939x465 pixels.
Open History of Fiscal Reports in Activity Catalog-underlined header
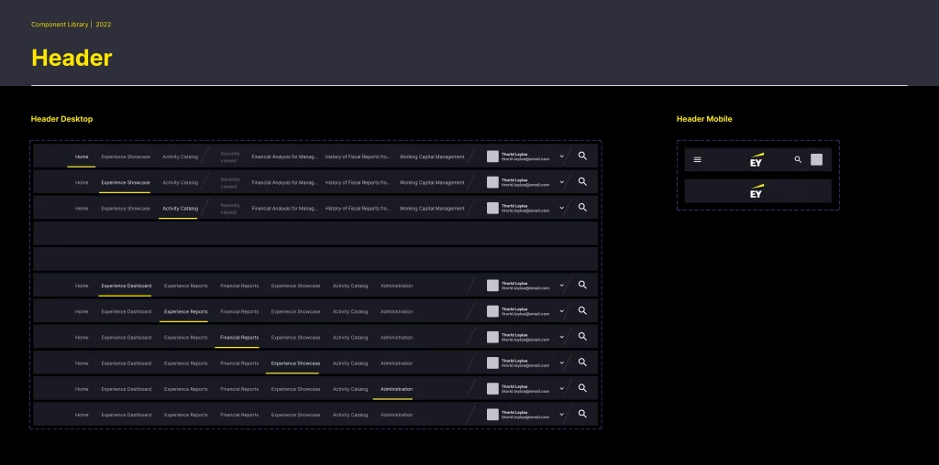coord(359,208)
